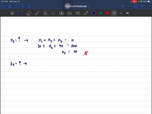The width and height of the screenshot is (152, 114).
Task: Choose the red pen color
Action: pos(107,13)
